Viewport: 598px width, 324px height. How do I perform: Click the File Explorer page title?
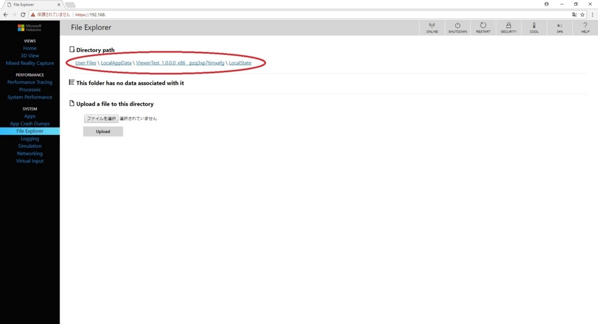(91, 27)
